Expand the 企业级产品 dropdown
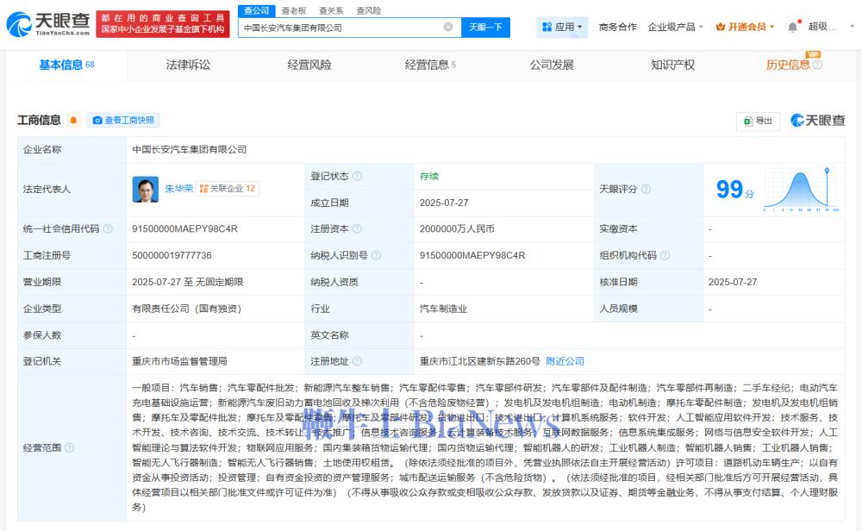The width and height of the screenshot is (862, 531). tap(675, 27)
